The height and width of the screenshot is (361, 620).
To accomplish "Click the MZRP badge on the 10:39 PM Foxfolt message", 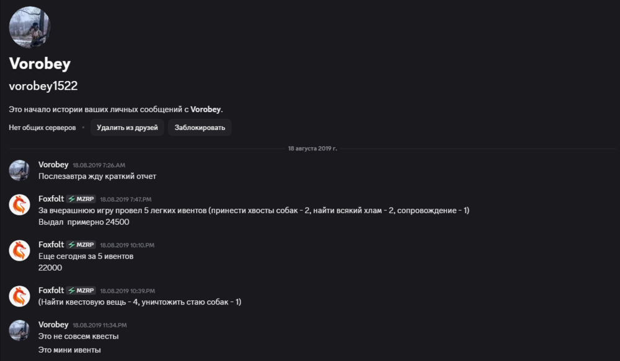I will tap(80, 289).
